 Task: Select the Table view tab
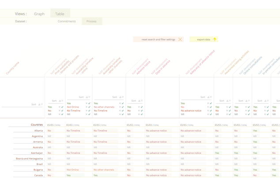click(x=60, y=14)
